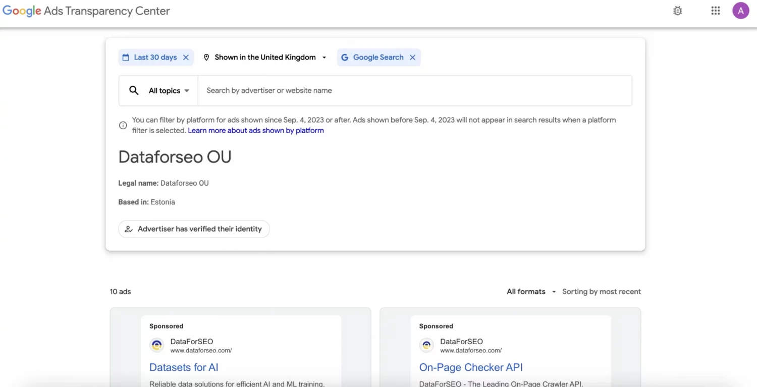Image resolution: width=757 pixels, height=387 pixels.
Task: Click Sponsored label in Datasets for AI ad
Action: tap(166, 326)
